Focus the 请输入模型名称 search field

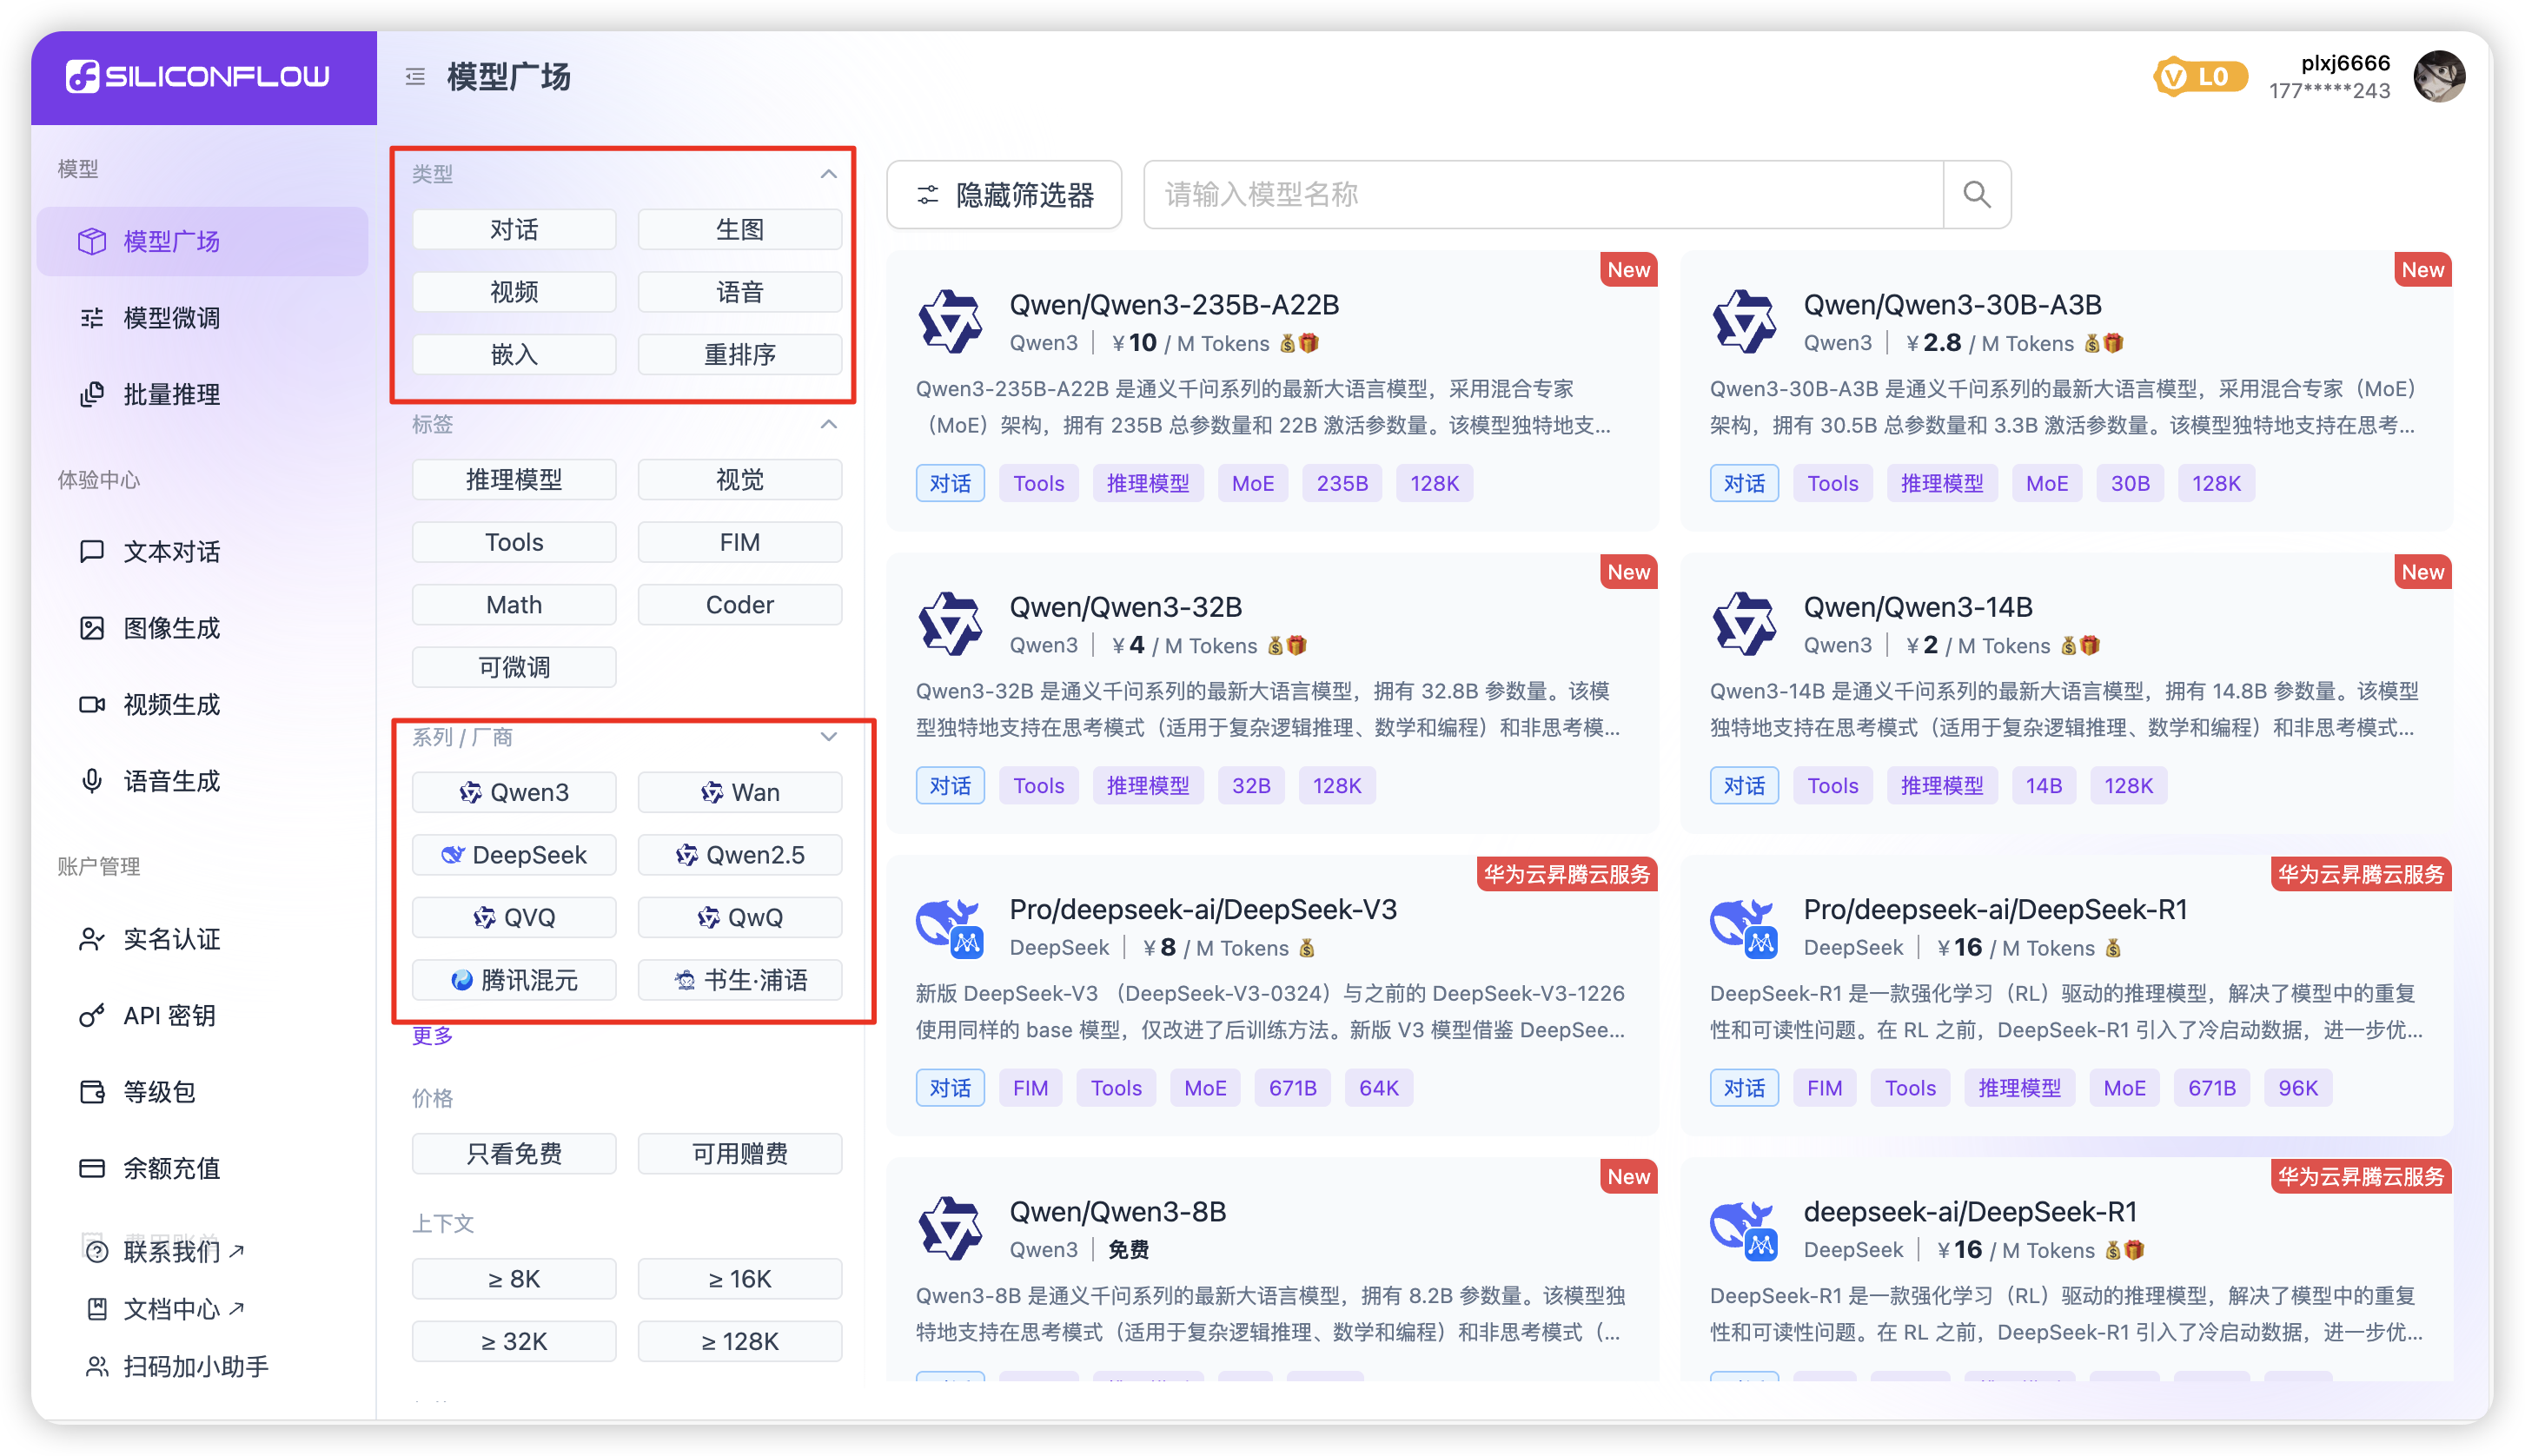tap(1543, 194)
